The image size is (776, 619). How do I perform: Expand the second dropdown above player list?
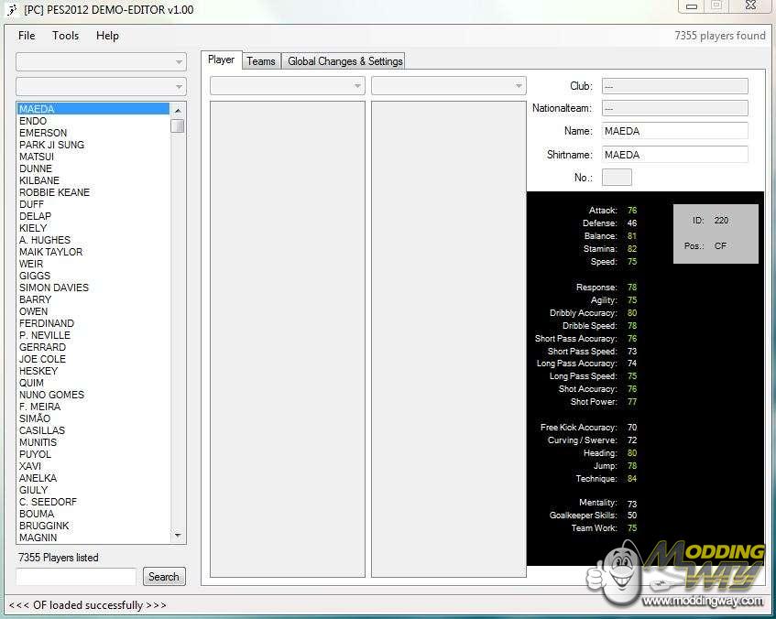pyautogui.click(x=101, y=87)
